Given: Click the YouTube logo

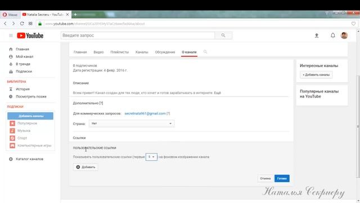Looking at the screenshot, I should pos(30,36).
